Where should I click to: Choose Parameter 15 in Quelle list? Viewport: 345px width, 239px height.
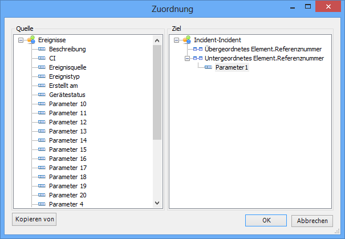(68, 149)
